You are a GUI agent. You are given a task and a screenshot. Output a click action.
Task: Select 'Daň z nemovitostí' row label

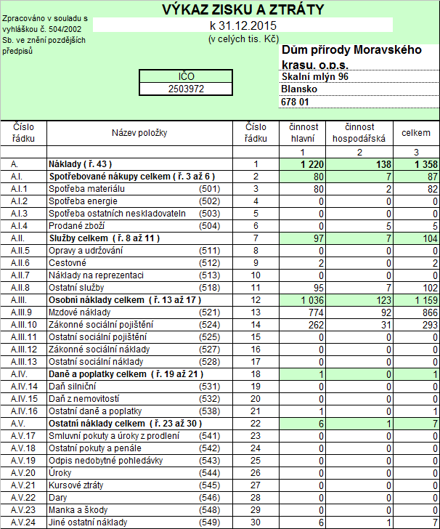coord(83,399)
